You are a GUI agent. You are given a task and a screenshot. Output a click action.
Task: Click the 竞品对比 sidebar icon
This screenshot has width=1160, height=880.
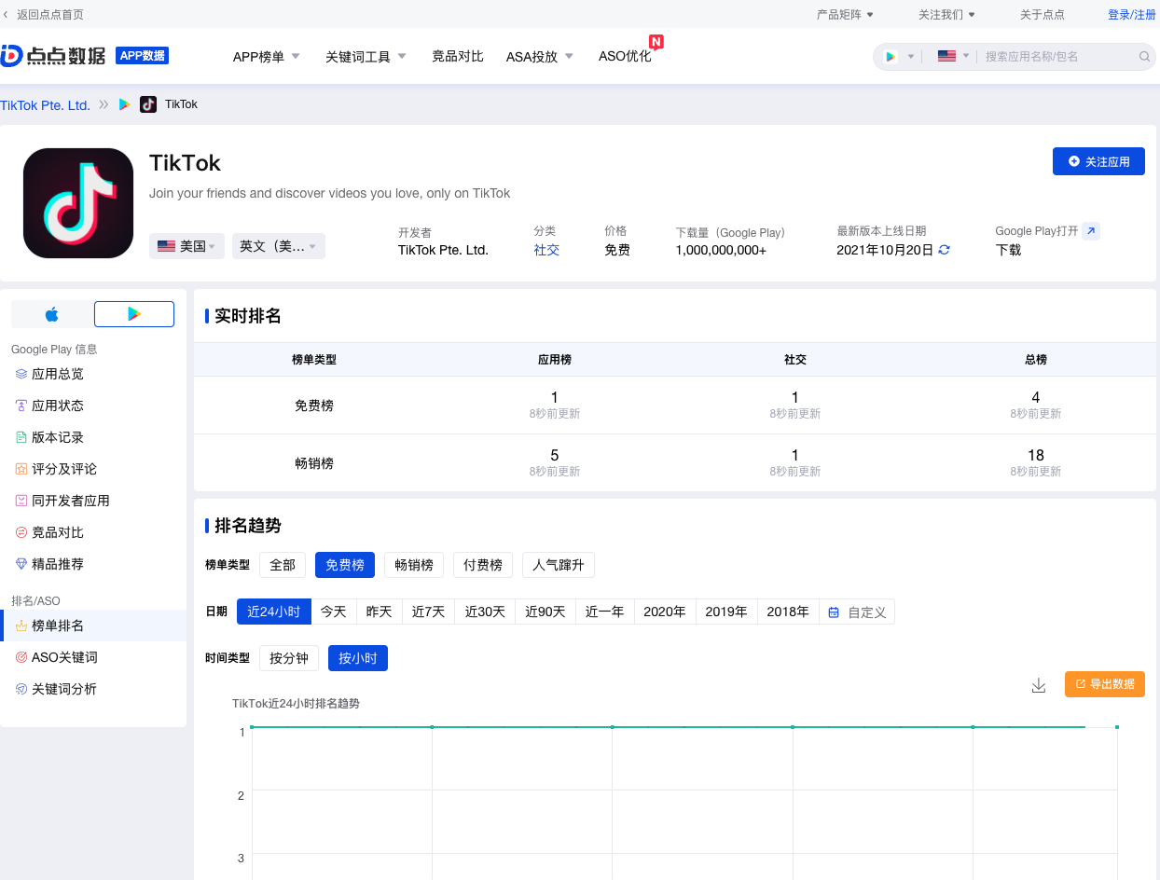tap(21, 532)
